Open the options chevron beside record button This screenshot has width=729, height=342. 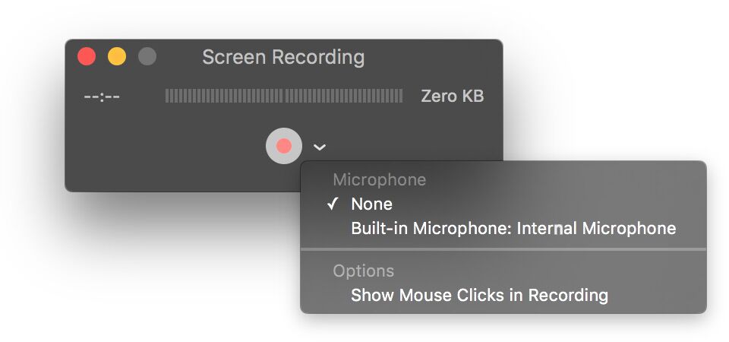tap(320, 147)
